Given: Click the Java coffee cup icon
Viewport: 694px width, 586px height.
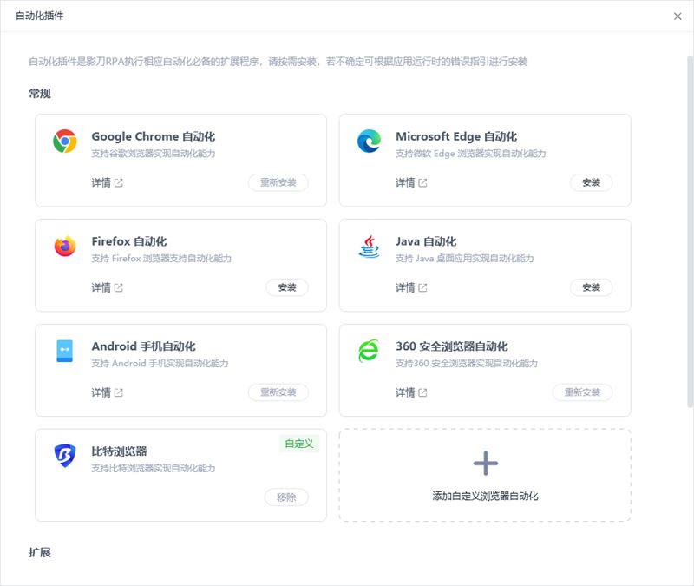Looking at the screenshot, I should point(369,247).
